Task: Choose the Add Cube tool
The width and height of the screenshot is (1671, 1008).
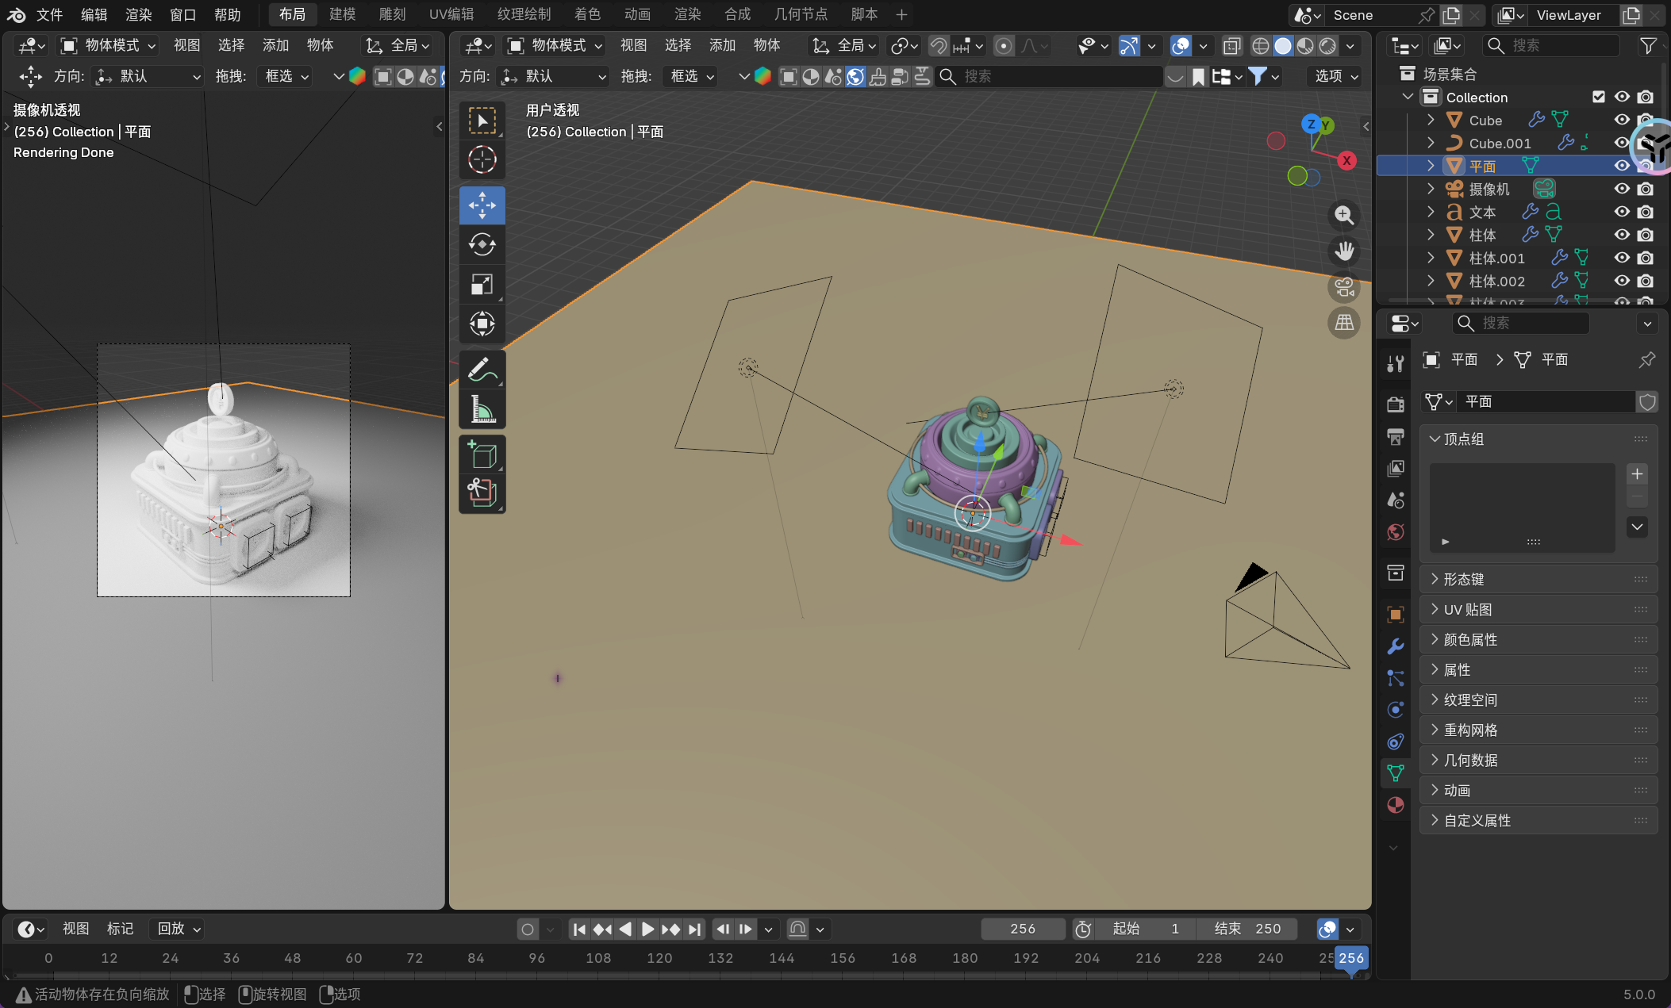Action: coord(482,455)
